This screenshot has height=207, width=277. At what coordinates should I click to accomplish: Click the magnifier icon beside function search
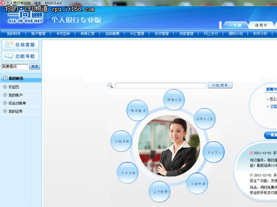point(110,86)
